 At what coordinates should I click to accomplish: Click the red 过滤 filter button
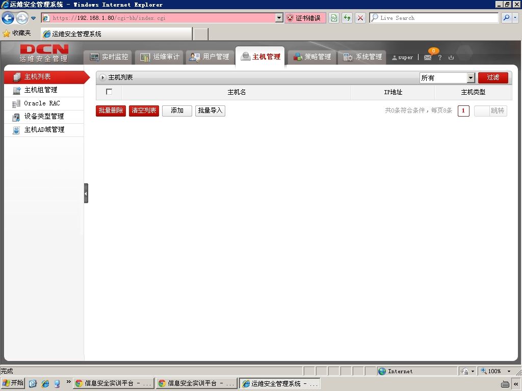(493, 78)
